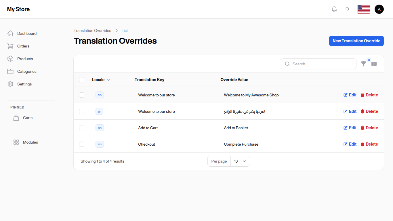This screenshot has width=393, height=221.
Task: Click the Products box icon
Action: 10,59
